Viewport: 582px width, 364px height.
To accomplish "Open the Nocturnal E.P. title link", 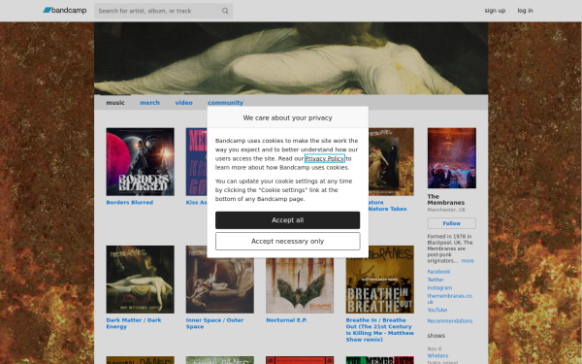I will [x=286, y=320].
